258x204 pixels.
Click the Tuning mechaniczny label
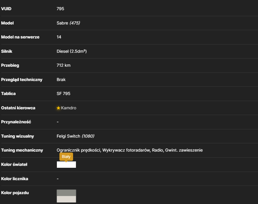[x=22, y=150]
